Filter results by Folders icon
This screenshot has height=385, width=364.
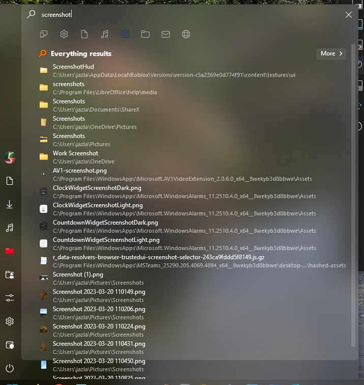point(145,34)
